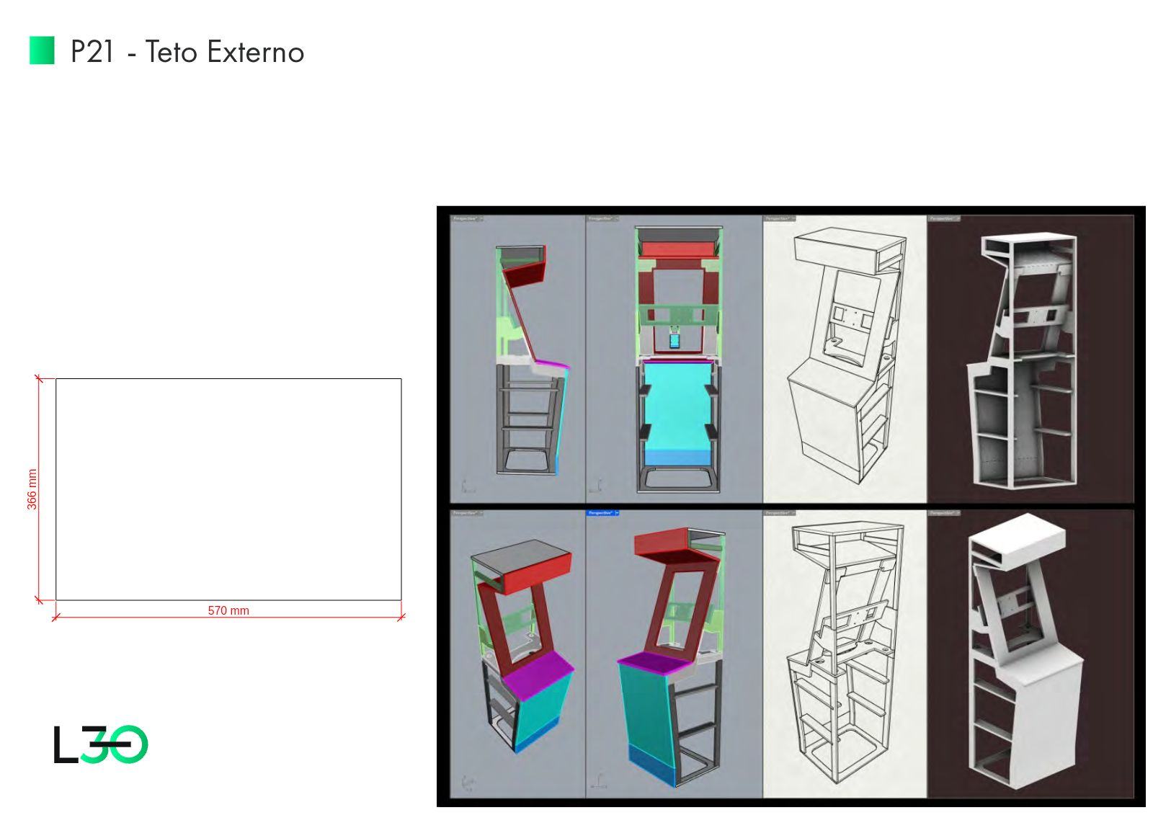1153x815 pixels.
Task: Select the front-view viewport with cyan panel
Action: coord(675,359)
